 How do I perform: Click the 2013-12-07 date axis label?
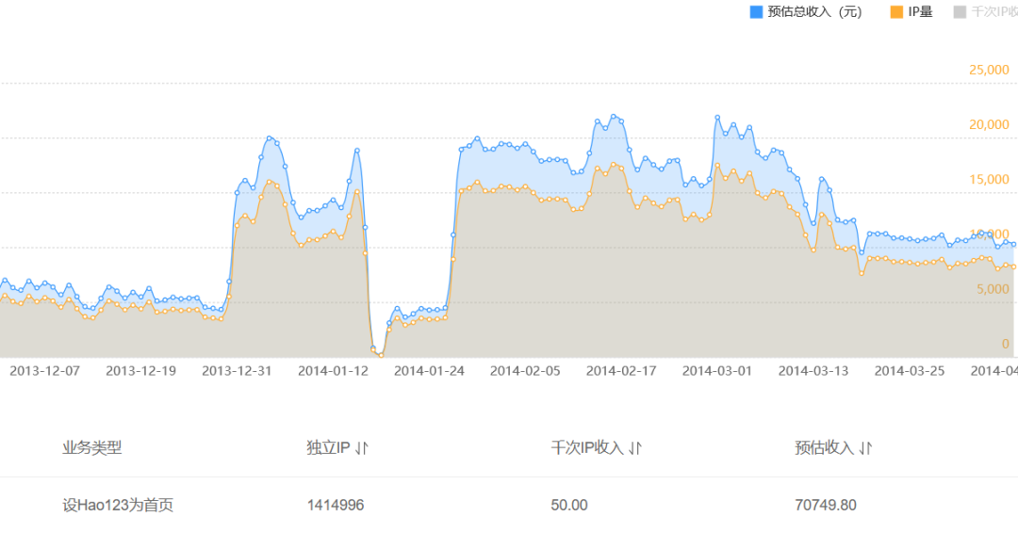(44, 371)
